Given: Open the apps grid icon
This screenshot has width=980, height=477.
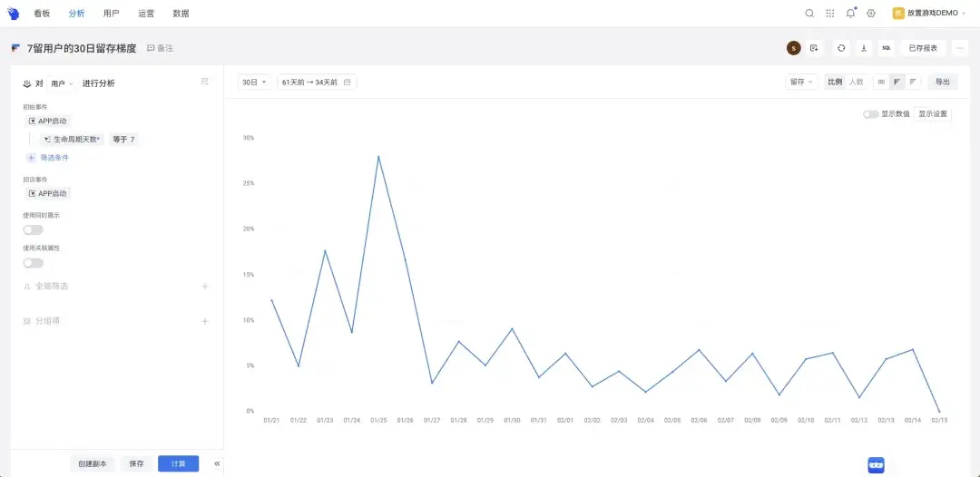Looking at the screenshot, I should coord(830,13).
